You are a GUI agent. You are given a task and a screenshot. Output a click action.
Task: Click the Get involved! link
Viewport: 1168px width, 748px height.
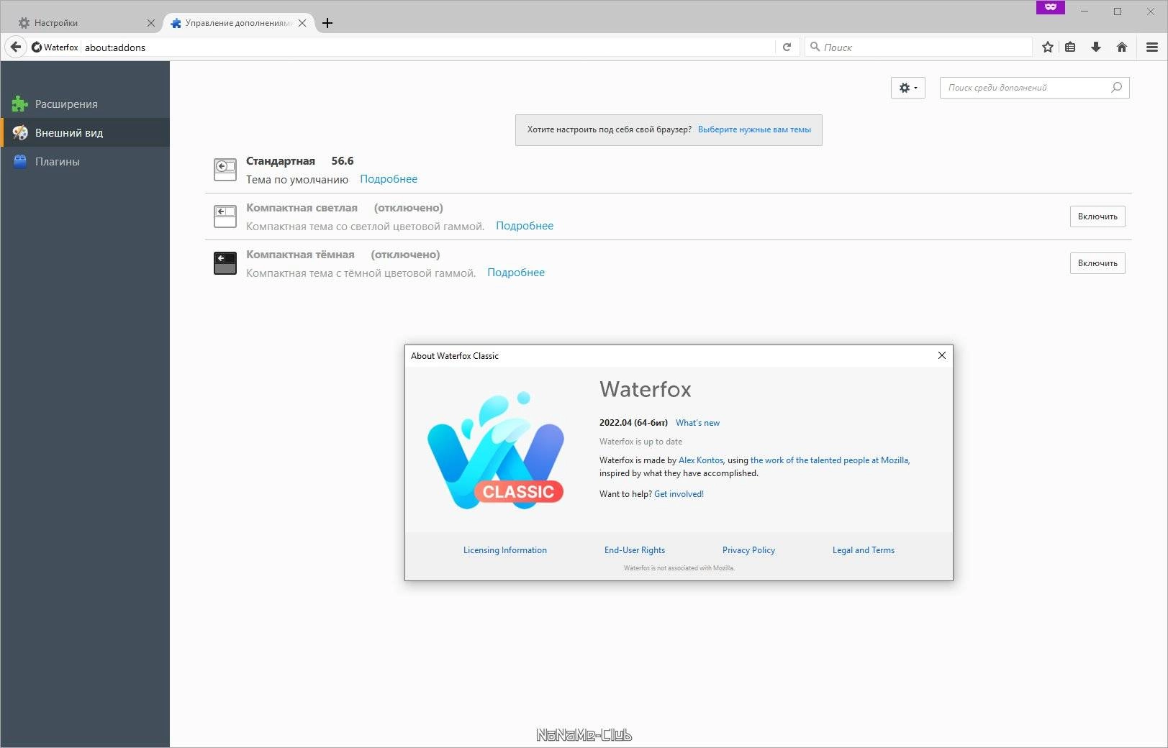(x=679, y=494)
